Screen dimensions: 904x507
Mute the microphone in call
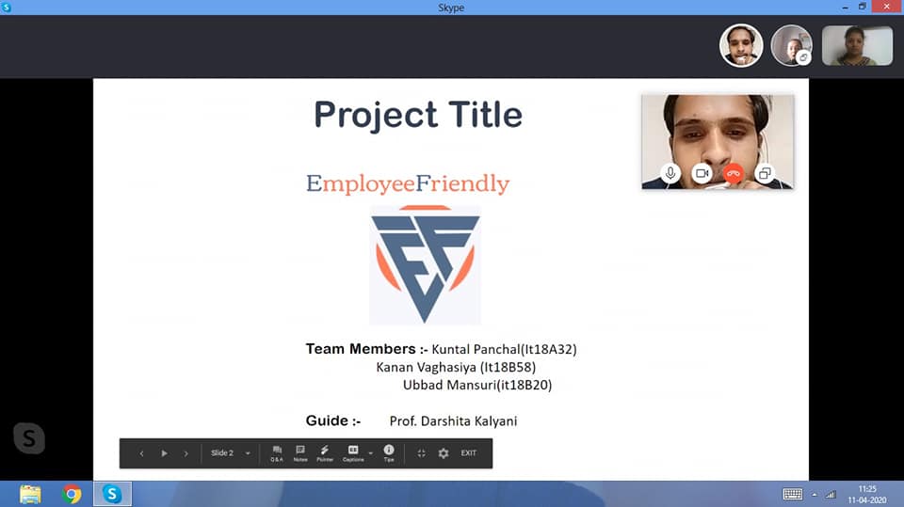670,173
